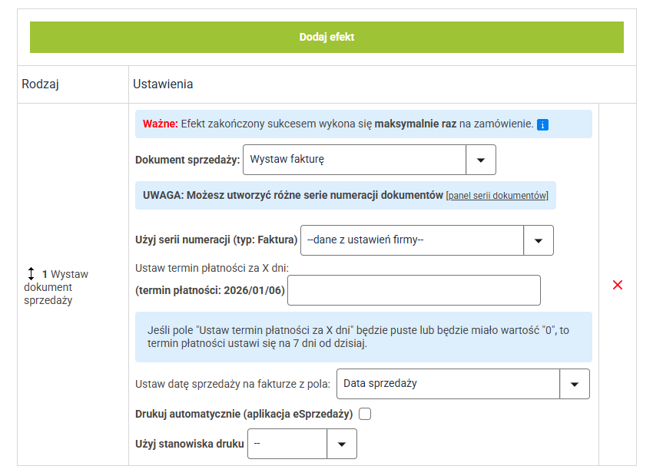653x476 pixels.
Task: Click the Rodzaj column header
Action: pyautogui.click(x=41, y=84)
